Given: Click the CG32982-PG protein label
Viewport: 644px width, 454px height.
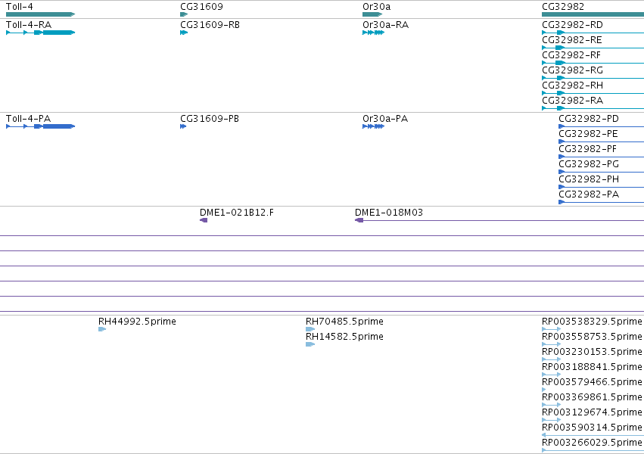Looking at the screenshot, I should [x=589, y=164].
